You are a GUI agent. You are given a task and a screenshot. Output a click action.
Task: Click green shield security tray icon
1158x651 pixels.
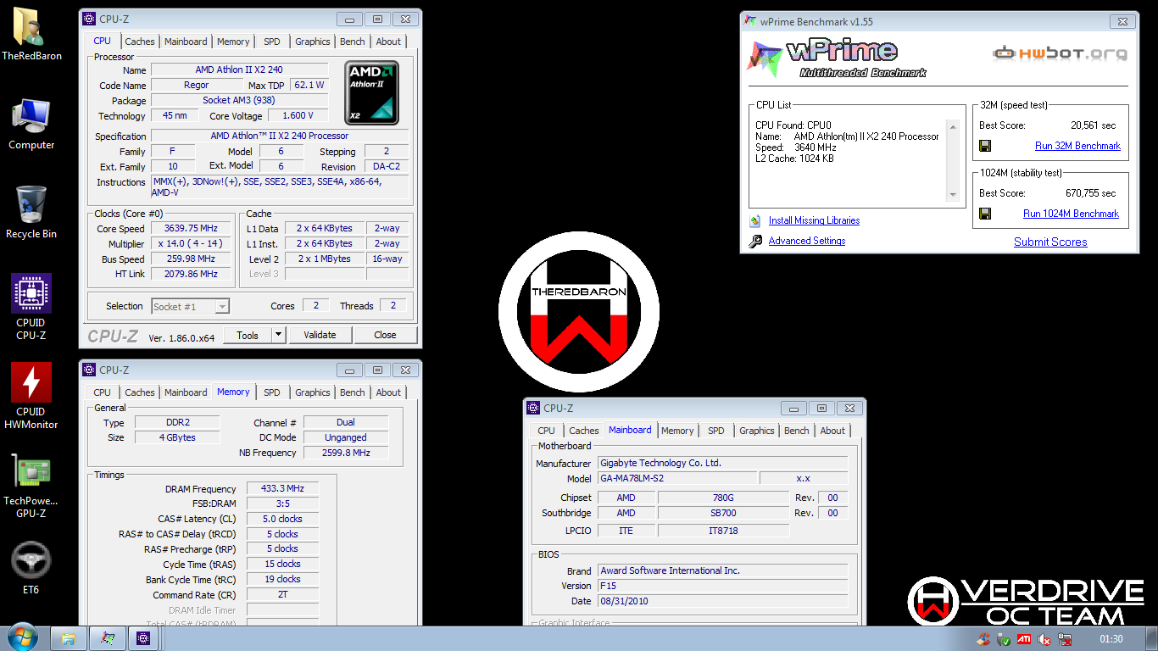1004,639
